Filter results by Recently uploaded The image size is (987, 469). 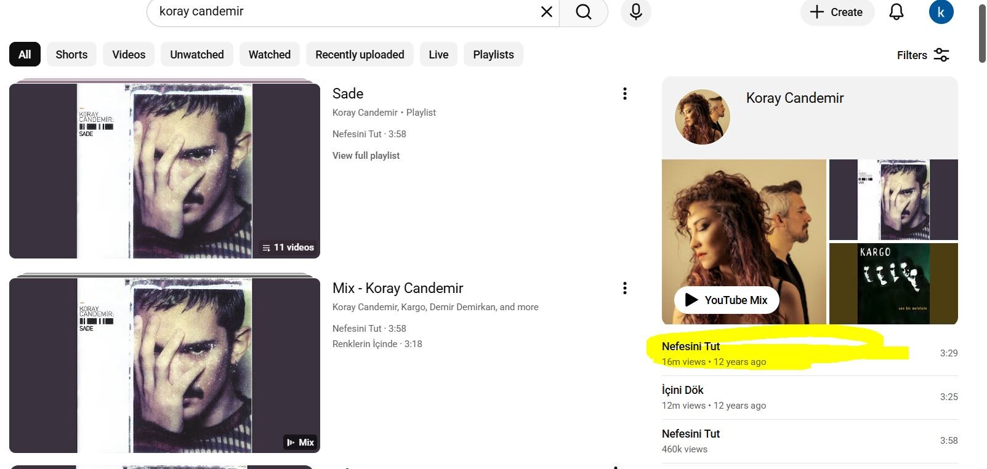(x=360, y=55)
